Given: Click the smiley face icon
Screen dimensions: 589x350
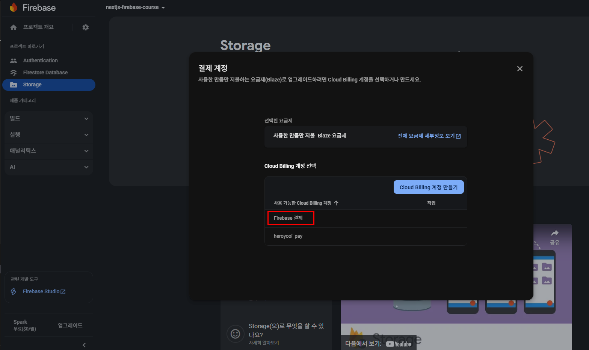Looking at the screenshot, I should pyautogui.click(x=236, y=333).
